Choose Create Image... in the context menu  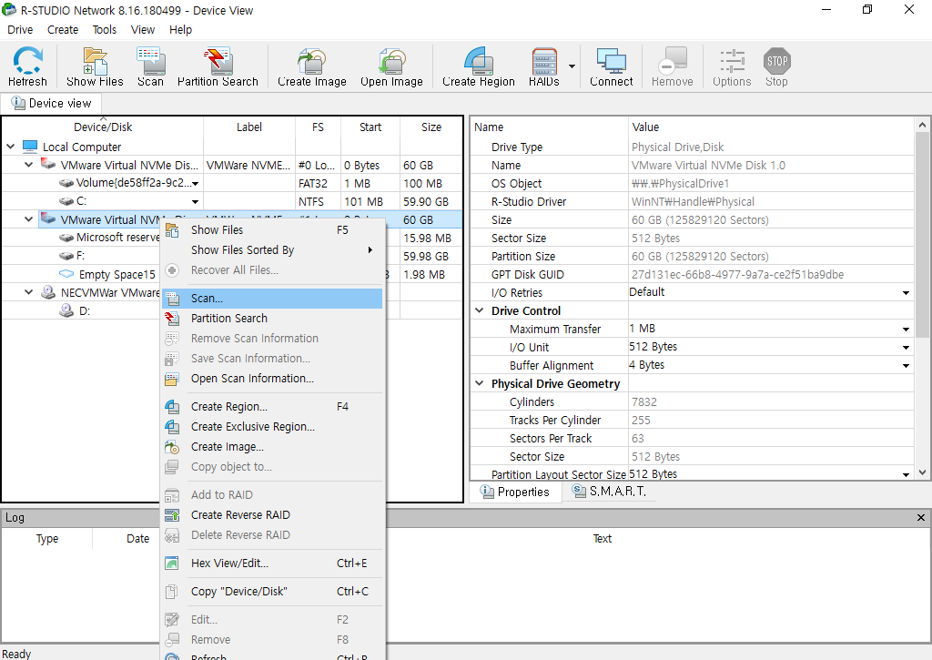(x=272, y=447)
